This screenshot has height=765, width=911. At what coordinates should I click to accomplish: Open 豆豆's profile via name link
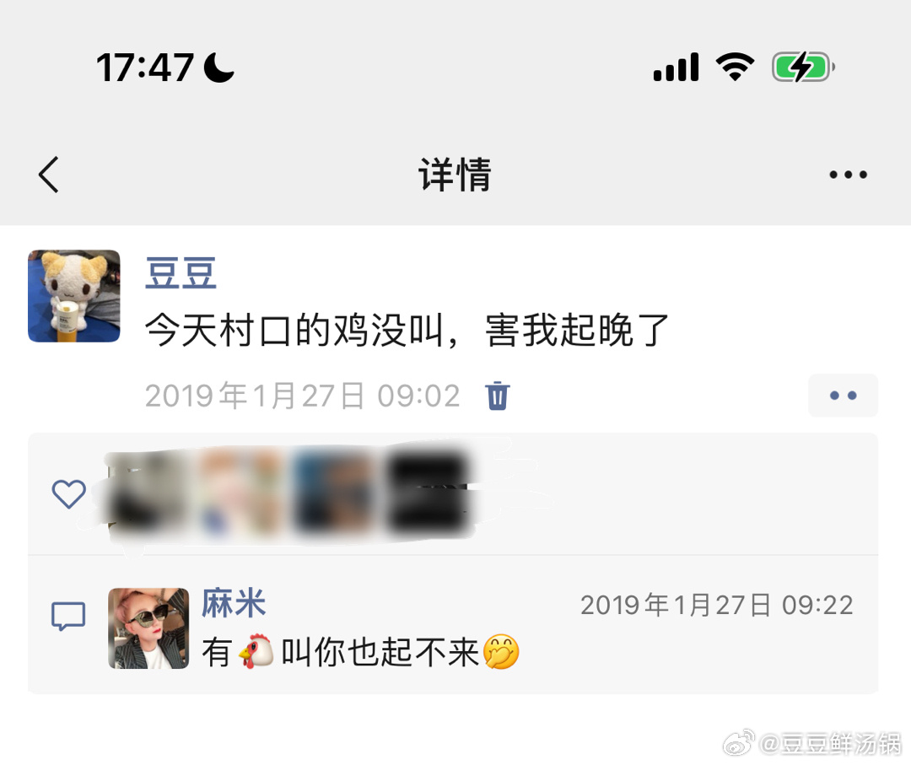pyautogui.click(x=181, y=273)
